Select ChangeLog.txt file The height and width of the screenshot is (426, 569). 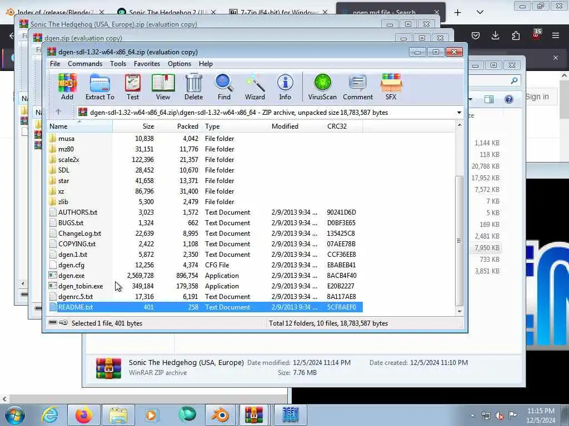tap(79, 234)
